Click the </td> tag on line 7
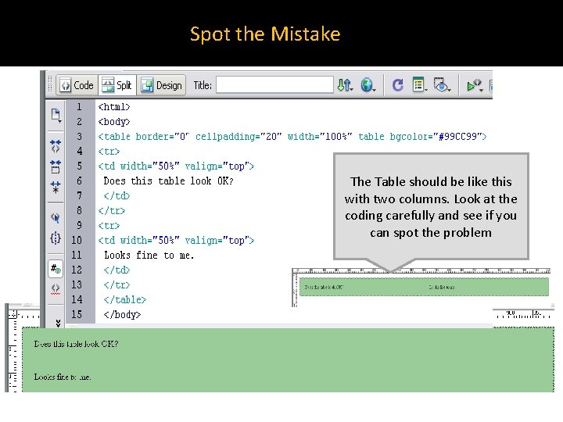This screenshot has width=563, height=422. [117, 196]
